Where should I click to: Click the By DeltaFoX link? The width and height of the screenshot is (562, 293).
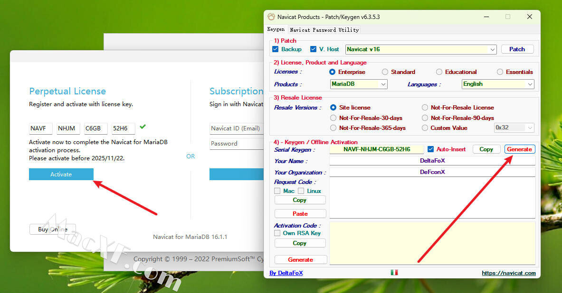point(286,273)
